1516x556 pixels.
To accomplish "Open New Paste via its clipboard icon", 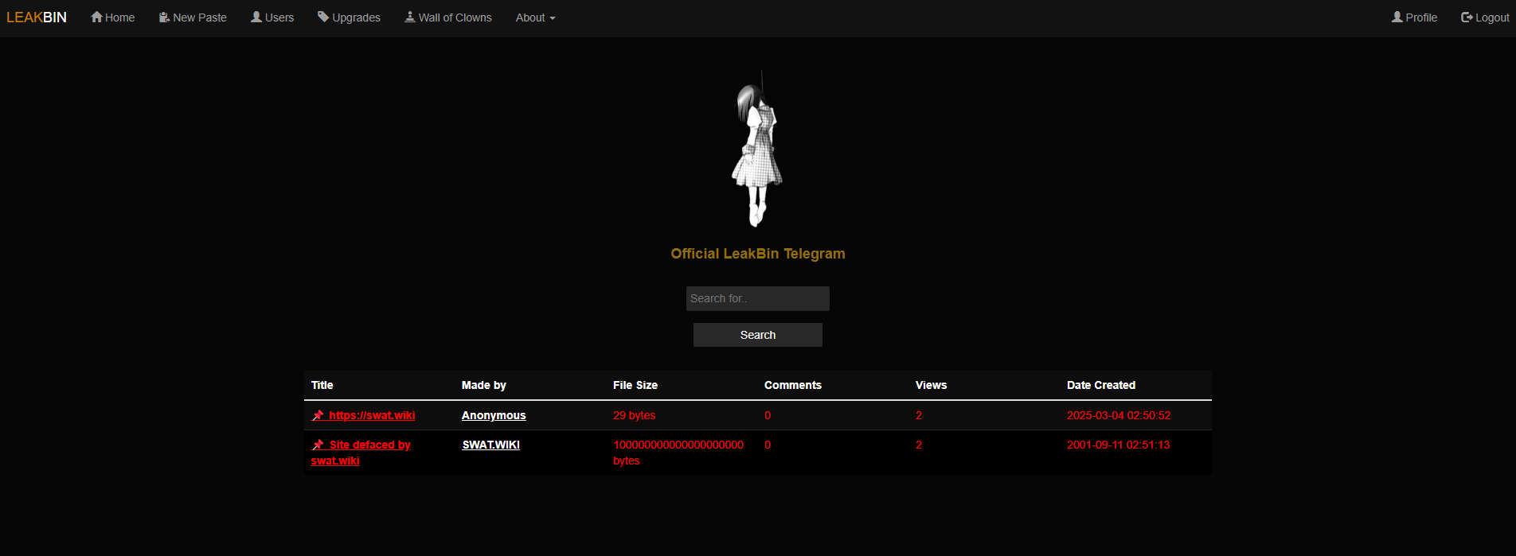I will pos(164,17).
